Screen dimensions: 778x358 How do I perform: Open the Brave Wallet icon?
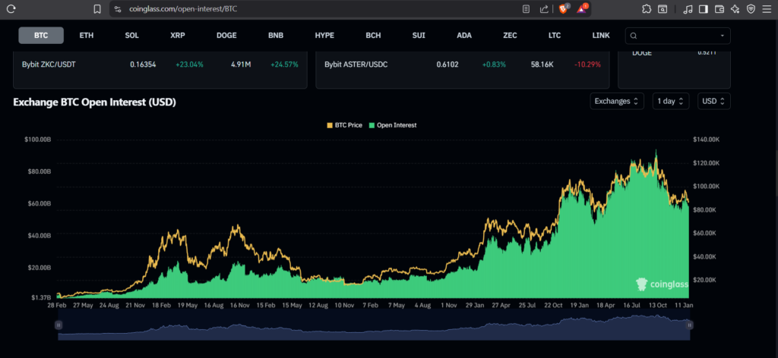[x=719, y=9]
